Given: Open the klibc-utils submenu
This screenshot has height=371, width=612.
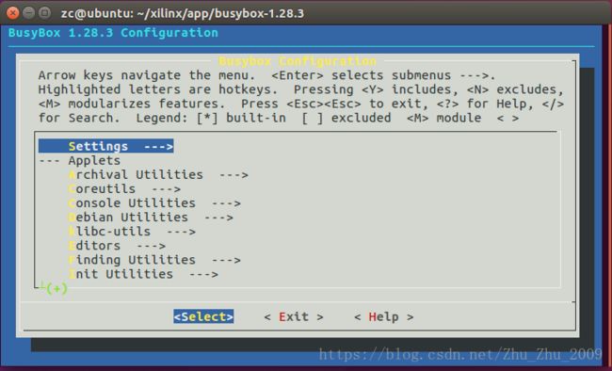Looking at the screenshot, I should coord(132,232).
